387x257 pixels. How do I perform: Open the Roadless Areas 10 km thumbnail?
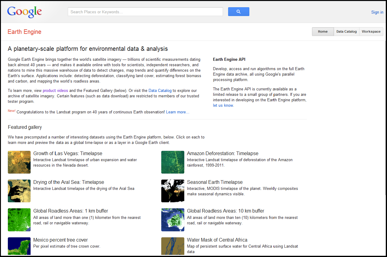[173, 220]
